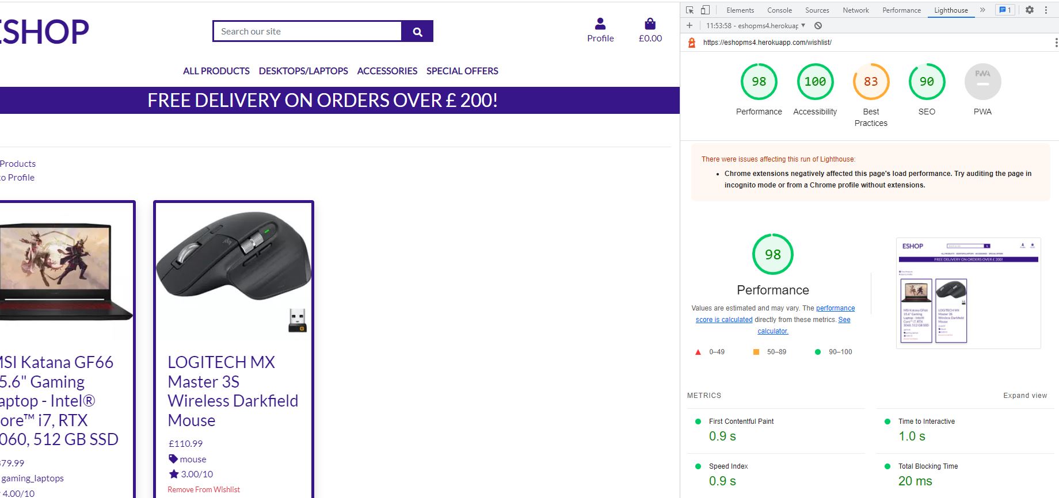Show more DevTools tabs chevron
Viewport: 1059px width, 498px height.
[982, 10]
